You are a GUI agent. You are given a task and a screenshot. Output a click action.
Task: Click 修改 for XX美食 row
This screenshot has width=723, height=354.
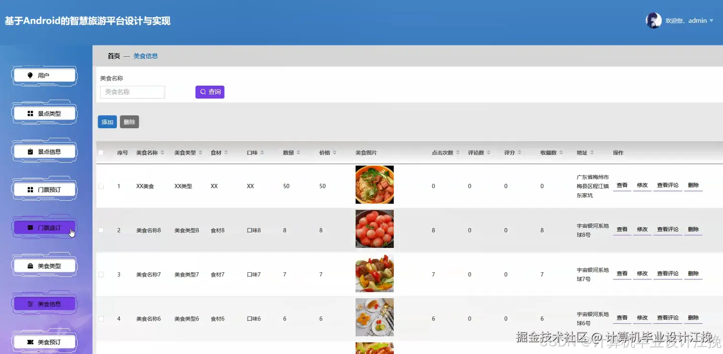click(x=642, y=186)
